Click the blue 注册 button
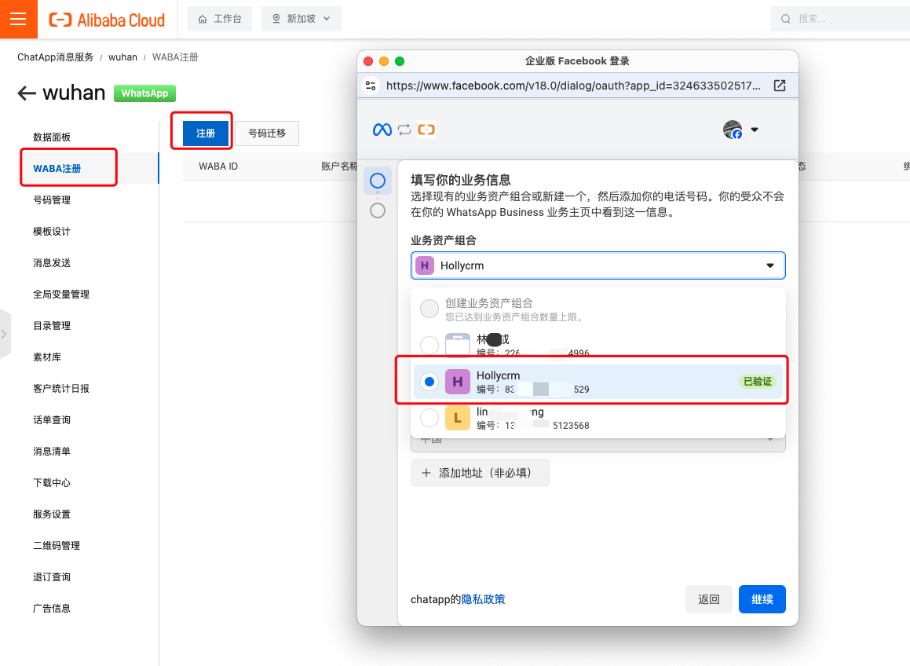Screen dimensions: 910x666 tap(206, 133)
